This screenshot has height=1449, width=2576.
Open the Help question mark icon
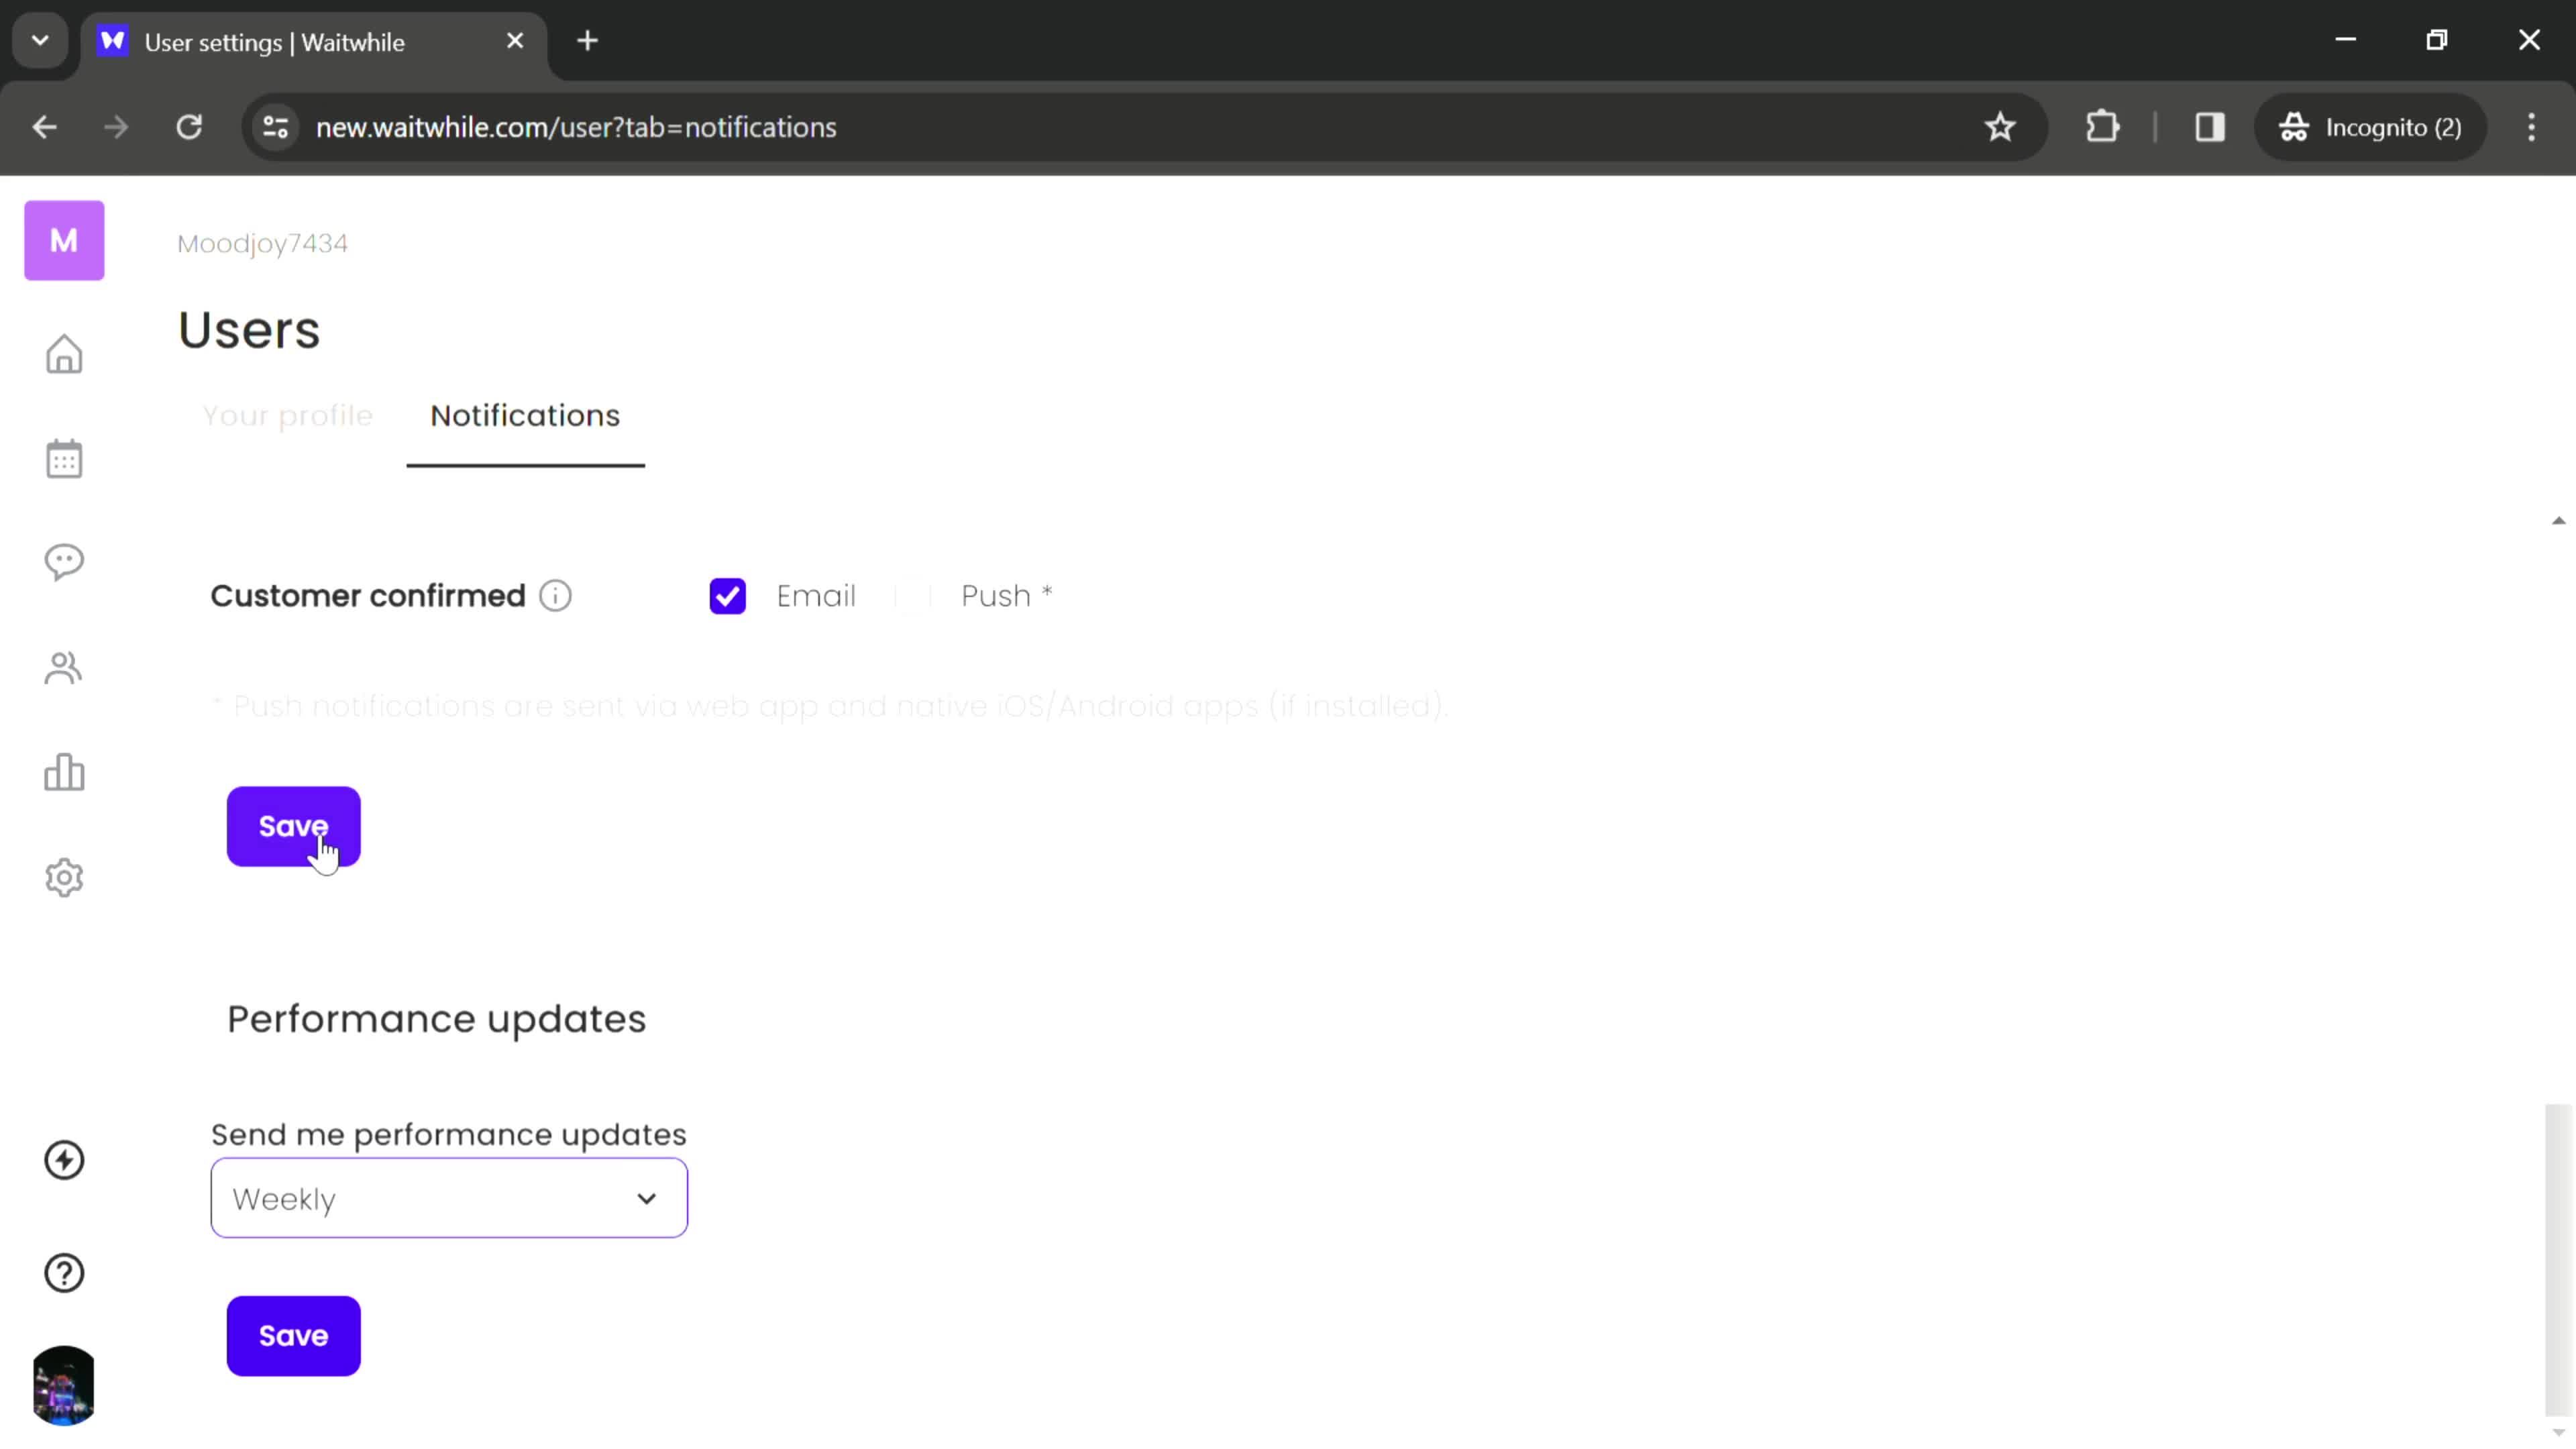click(64, 1273)
